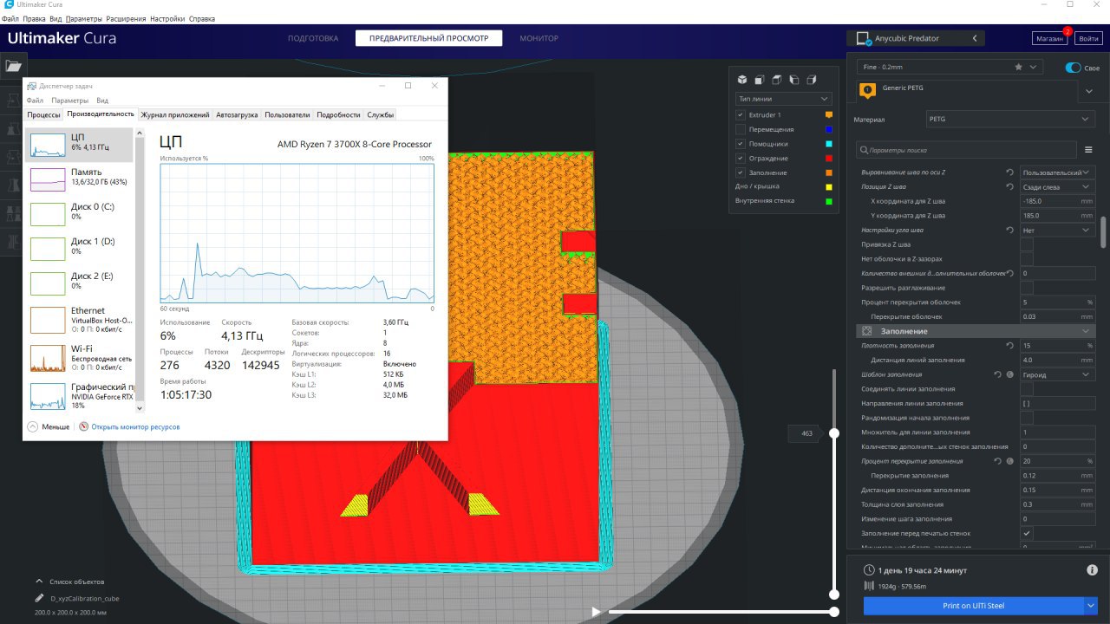Click the extruder 1 Generic PETG icon
Screen dimensions: 1110x624
pos(867,89)
